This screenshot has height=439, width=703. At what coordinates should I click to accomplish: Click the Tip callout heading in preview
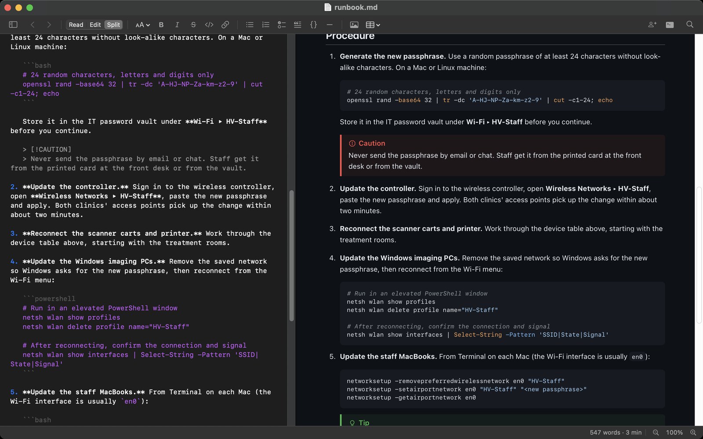(x=364, y=423)
